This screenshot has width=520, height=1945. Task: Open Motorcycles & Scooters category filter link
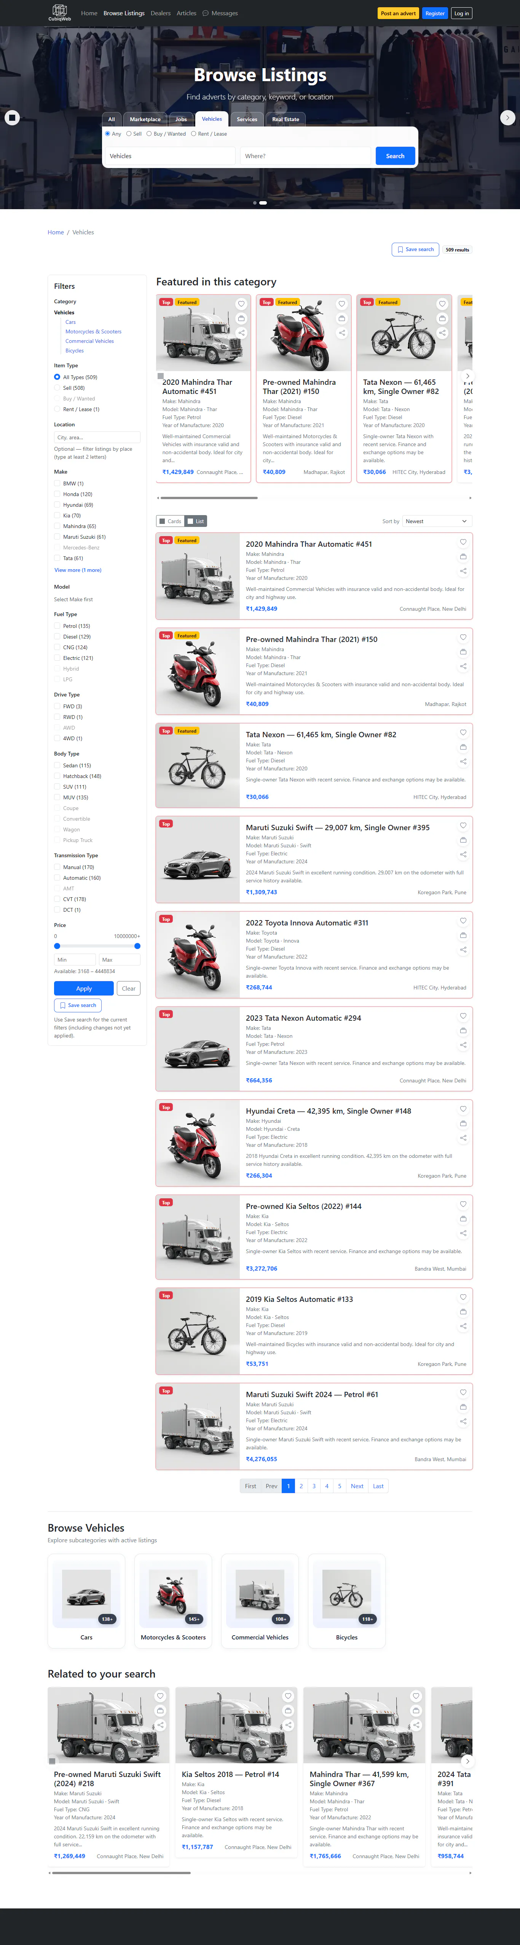[93, 331]
